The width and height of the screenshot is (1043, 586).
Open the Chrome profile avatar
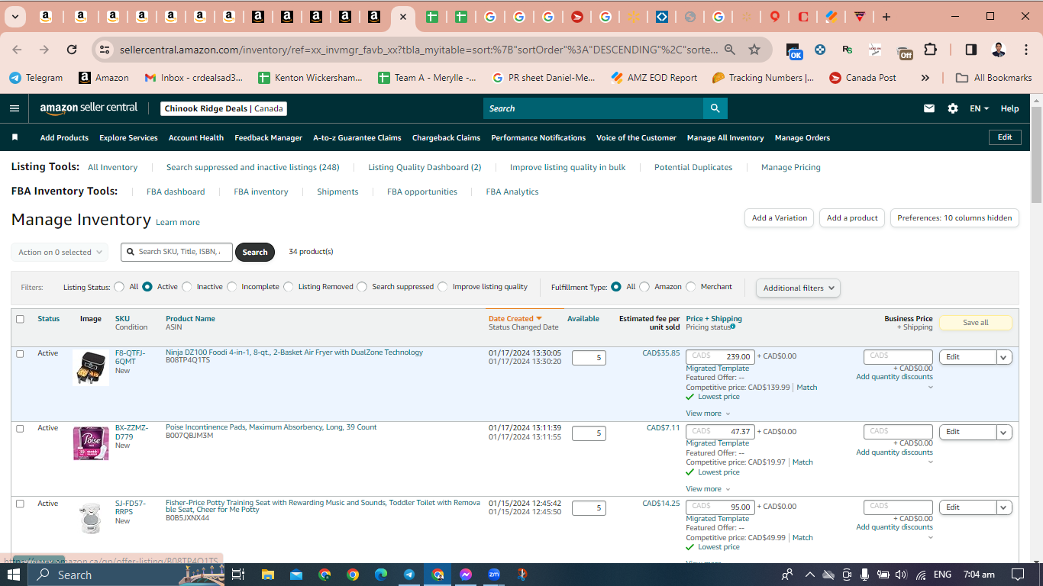coord(998,50)
